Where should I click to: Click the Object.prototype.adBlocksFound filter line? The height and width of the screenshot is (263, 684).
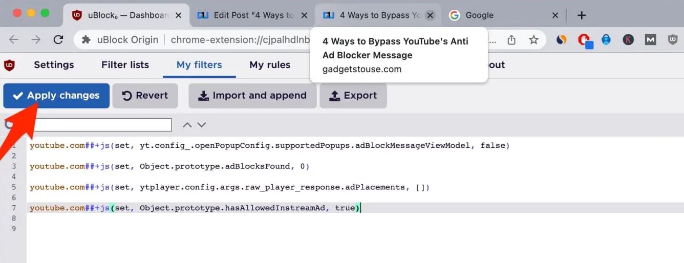[x=169, y=166]
